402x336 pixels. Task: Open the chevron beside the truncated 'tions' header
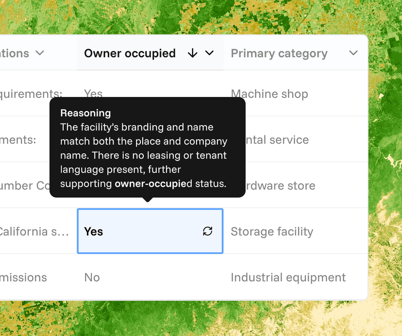(40, 53)
